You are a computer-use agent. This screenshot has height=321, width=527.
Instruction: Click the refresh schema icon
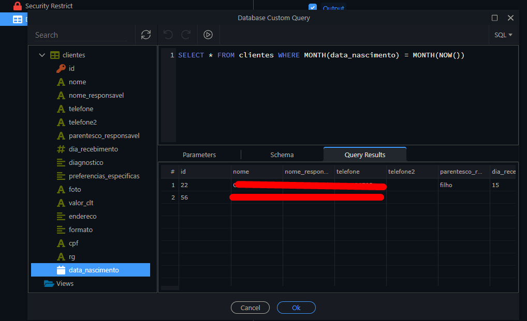[146, 35]
